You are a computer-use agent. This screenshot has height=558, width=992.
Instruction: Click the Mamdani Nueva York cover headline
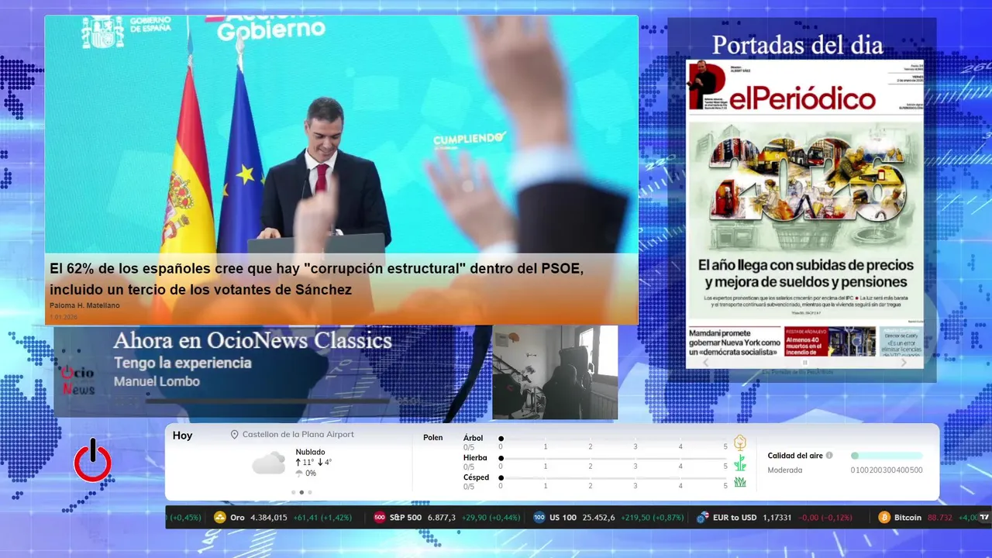[734, 342]
